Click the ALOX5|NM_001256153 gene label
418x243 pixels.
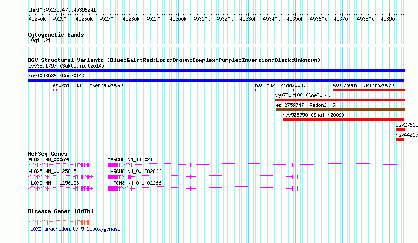click(x=54, y=183)
